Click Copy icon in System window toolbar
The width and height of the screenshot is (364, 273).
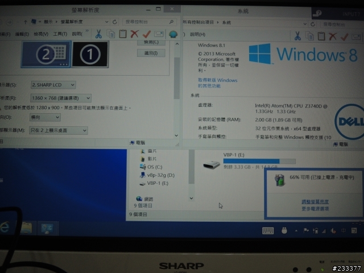click(309, 36)
